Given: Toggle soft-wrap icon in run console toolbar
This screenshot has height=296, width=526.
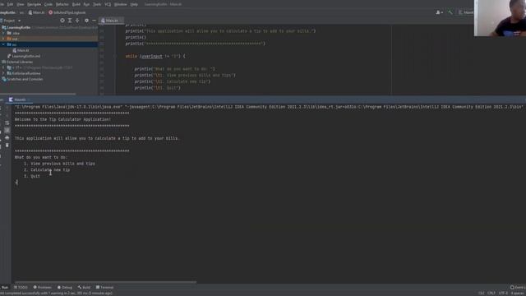Looking at the screenshot, I should (7, 123).
